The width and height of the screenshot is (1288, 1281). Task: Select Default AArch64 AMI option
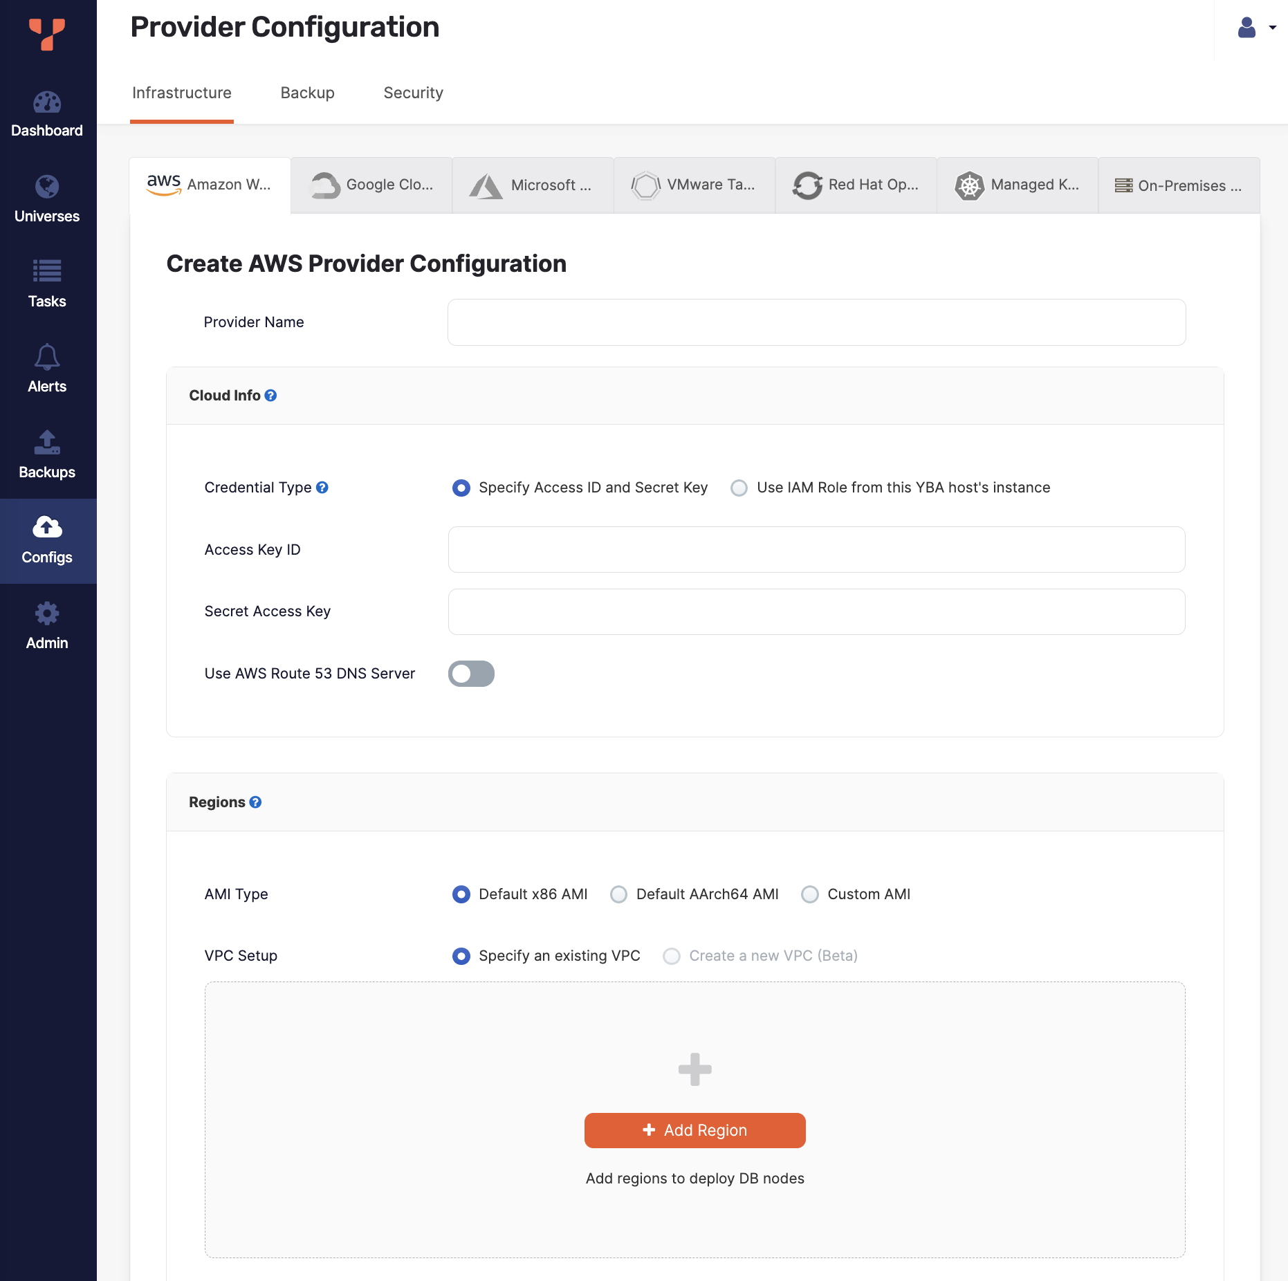coord(618,894)
